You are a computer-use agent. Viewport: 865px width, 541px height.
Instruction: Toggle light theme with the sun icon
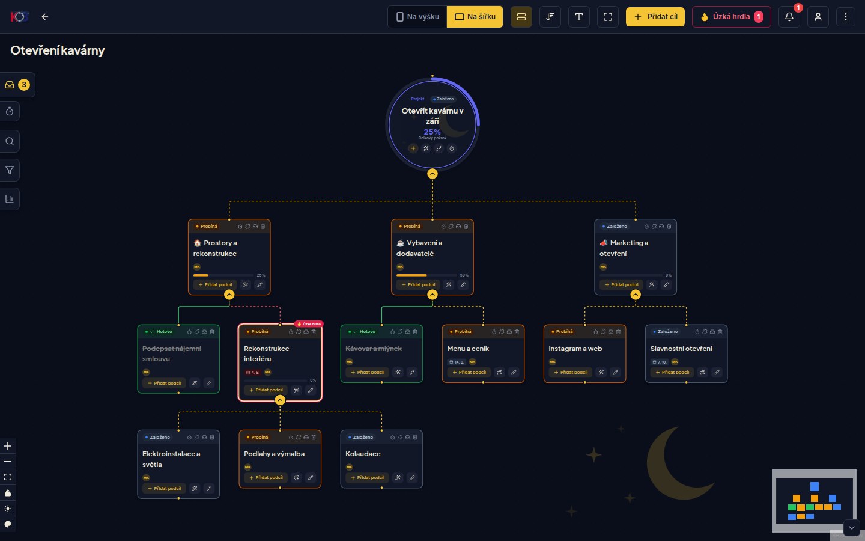coord(8,509)
